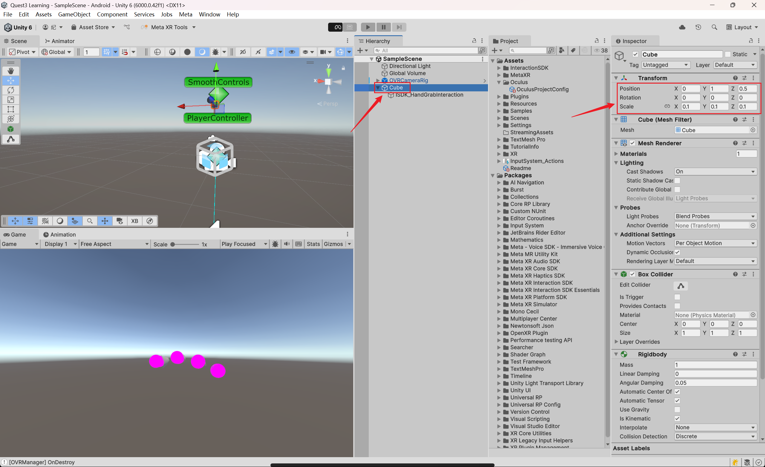Image resolution: width=765 pixels, height=467 pixels.
Task: Click the Search magnifier in top toolbar
Action: 714,27
